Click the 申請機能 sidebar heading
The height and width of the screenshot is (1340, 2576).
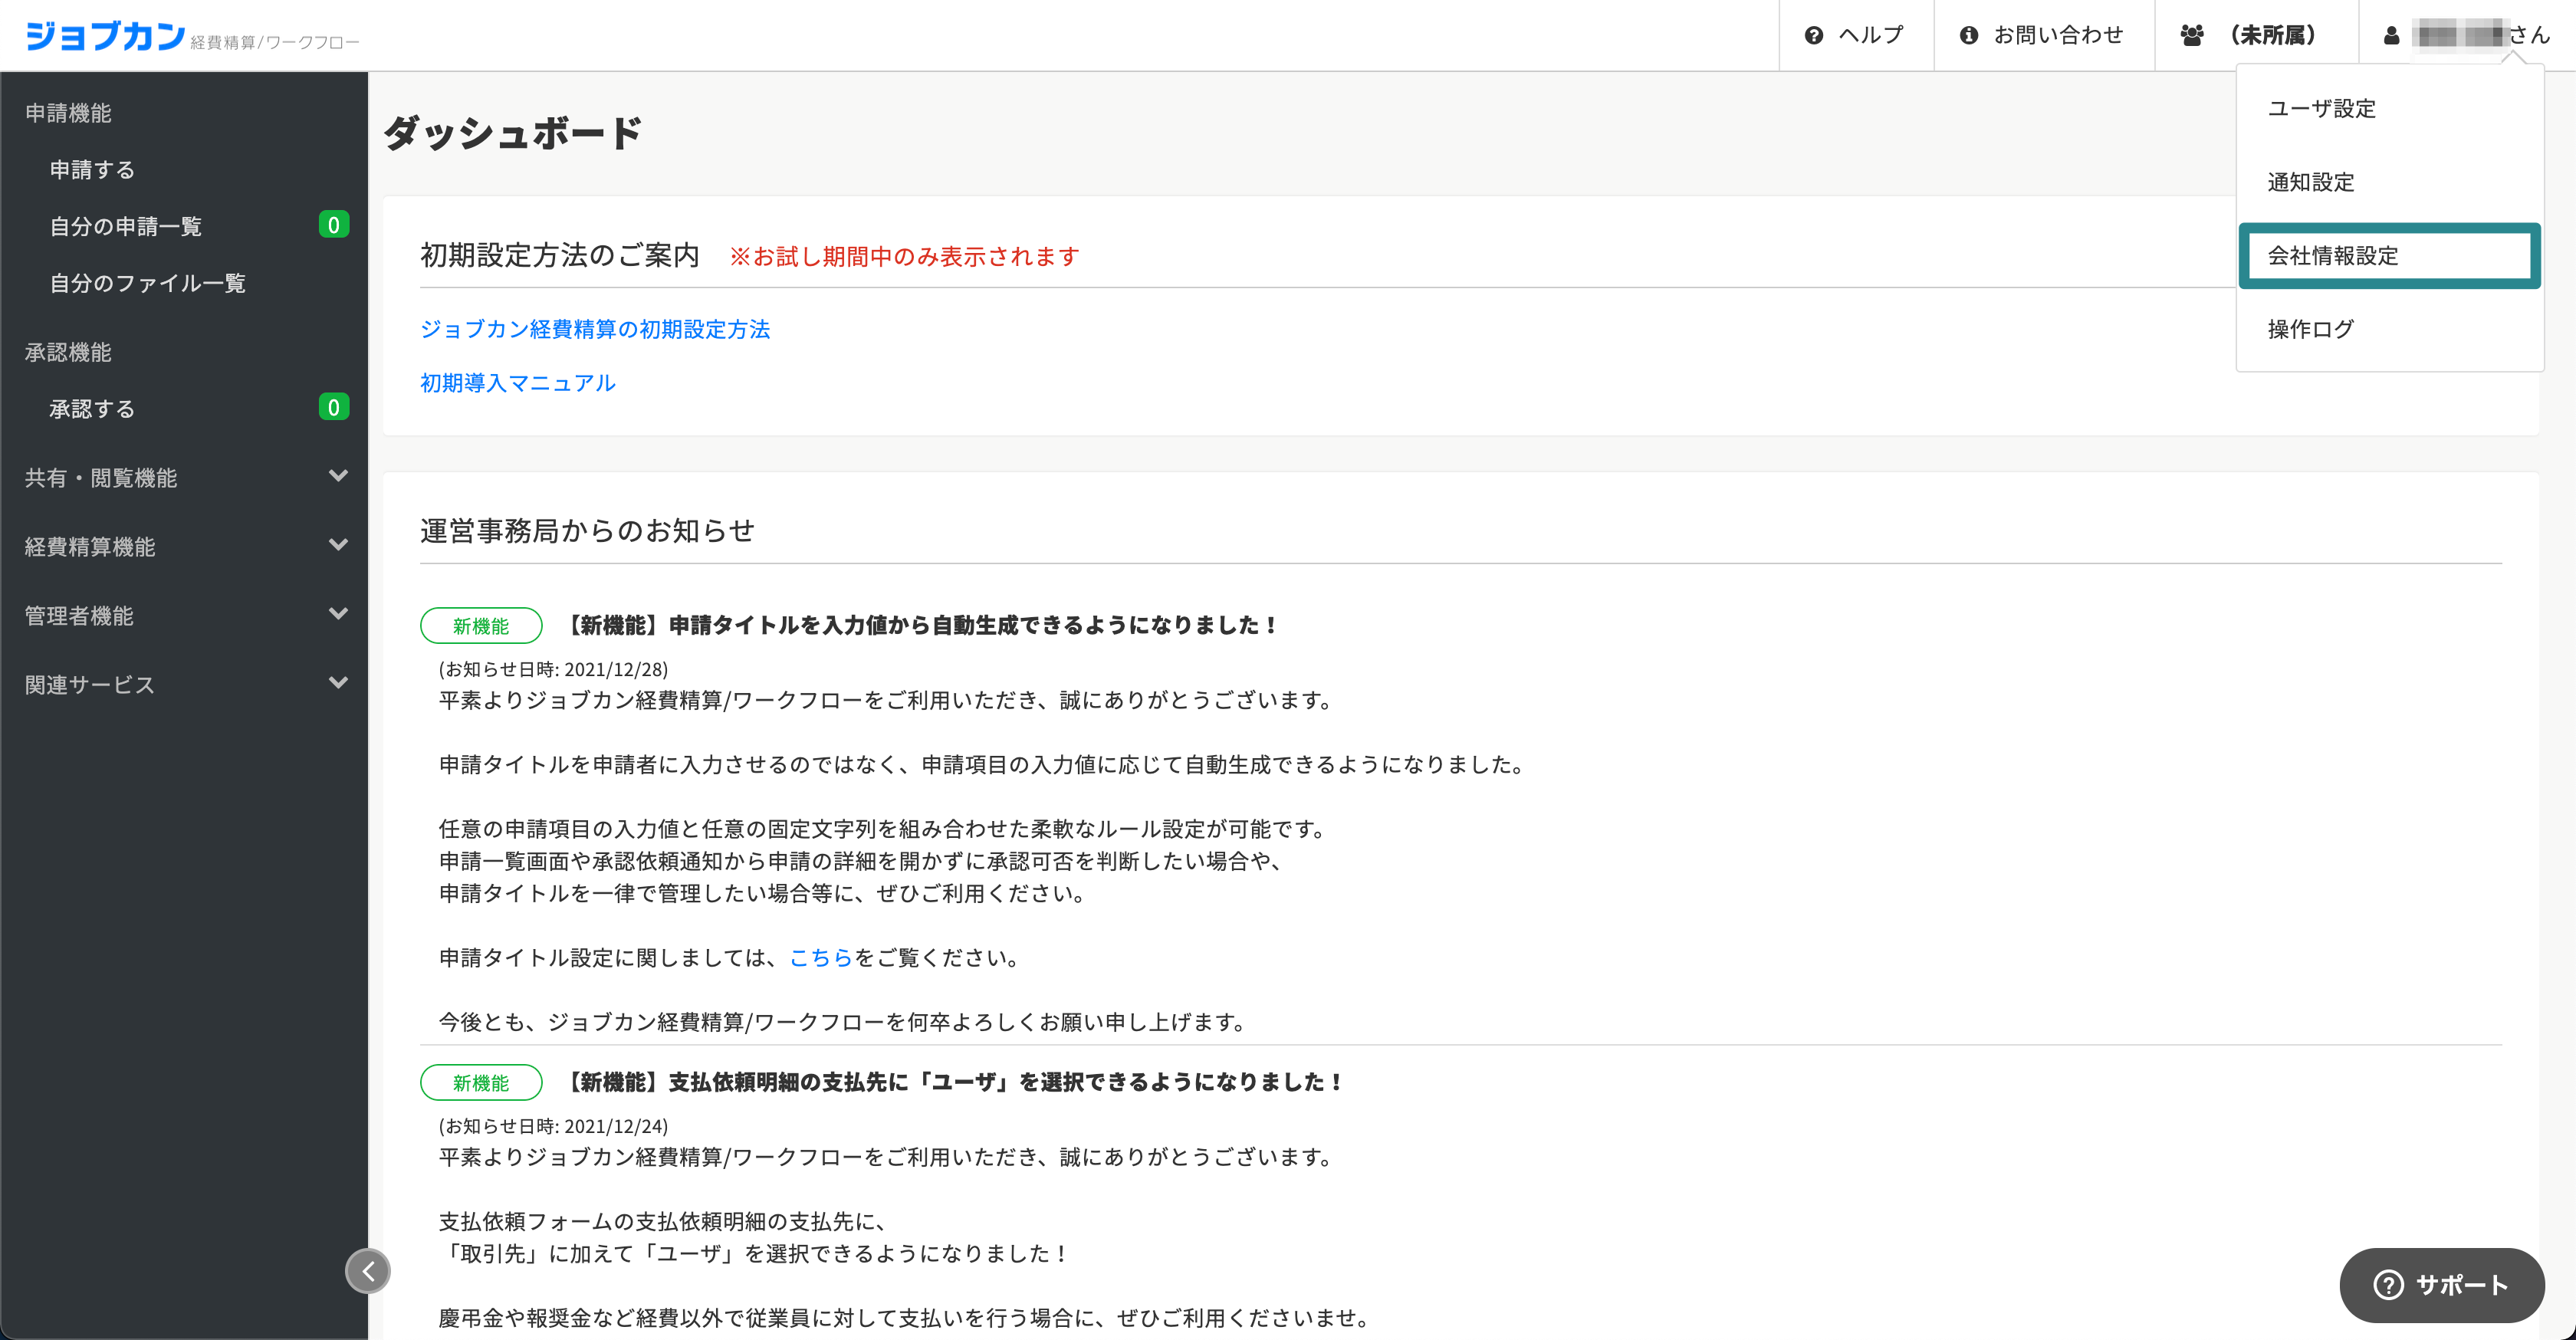click(68, 113)
